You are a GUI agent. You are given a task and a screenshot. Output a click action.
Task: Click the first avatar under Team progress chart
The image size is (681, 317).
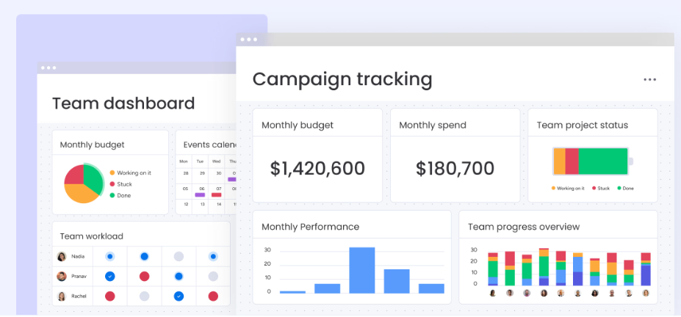coord(492,294)
